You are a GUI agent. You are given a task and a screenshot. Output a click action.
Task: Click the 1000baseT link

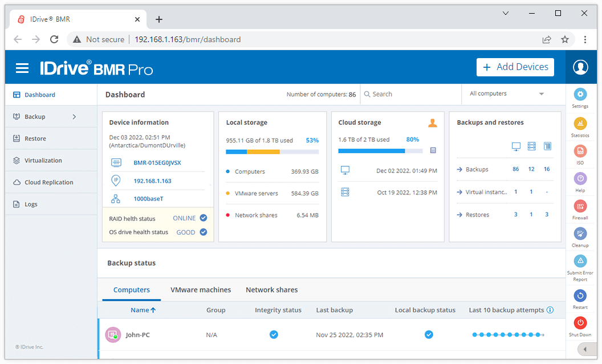[x=148, y=199]
